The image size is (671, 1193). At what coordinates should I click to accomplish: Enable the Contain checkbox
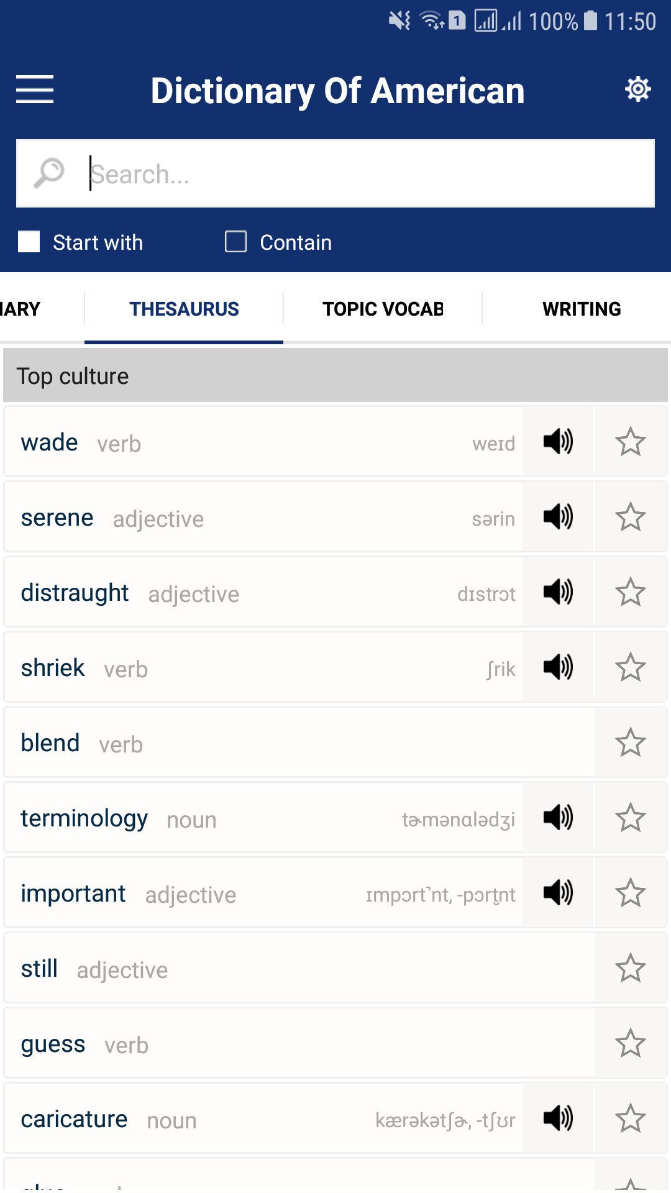(x=236, y=242)
